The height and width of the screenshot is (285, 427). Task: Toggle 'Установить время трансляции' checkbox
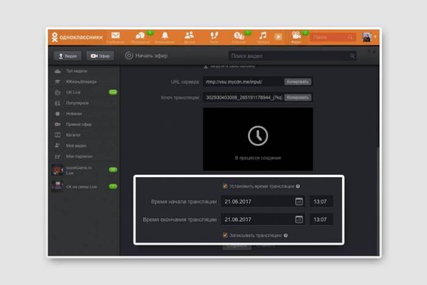click(225, 186)
